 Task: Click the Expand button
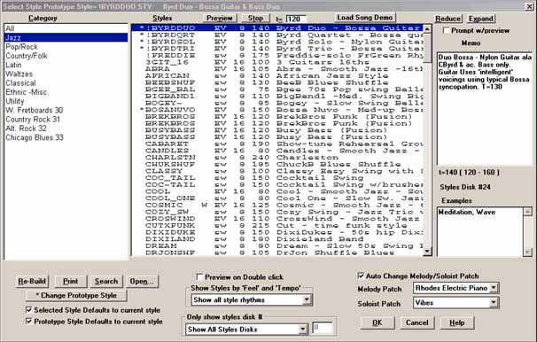[481, 19]
